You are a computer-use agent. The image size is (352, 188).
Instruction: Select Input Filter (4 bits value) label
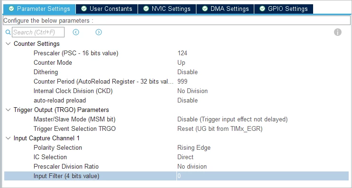click(66, 176)
